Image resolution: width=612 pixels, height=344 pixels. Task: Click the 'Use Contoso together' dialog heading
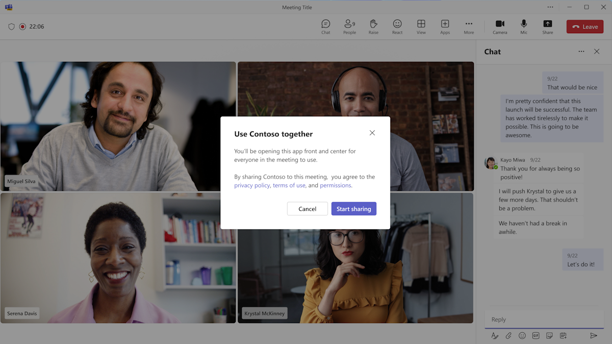tap(273, 134)
